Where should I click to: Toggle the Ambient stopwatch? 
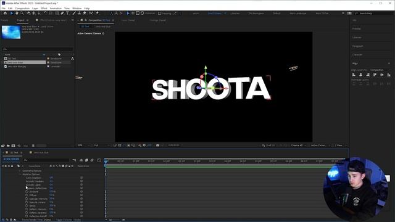(x=27, y=192)
